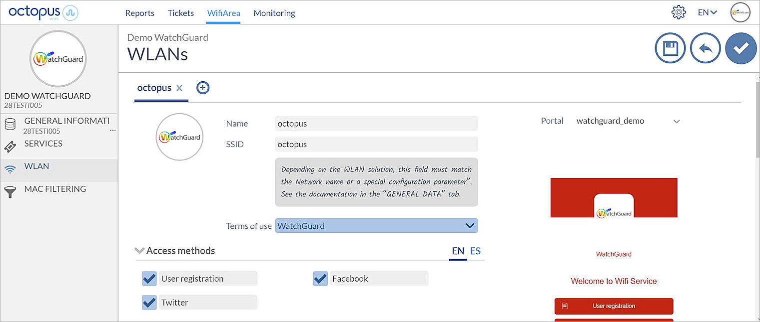The width and height of the screenshot is (760, 322).
Task: Click the back arrow undo icon
Action: (705, 48)
